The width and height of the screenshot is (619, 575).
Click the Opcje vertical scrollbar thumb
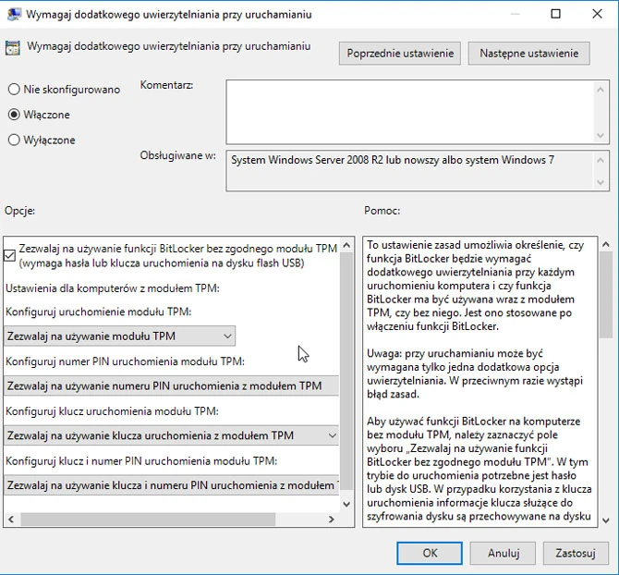[x=346, y=372]
